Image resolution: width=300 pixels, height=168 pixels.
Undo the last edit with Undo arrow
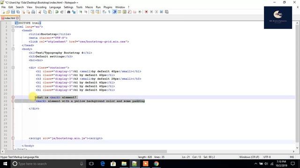coord(57,12)
